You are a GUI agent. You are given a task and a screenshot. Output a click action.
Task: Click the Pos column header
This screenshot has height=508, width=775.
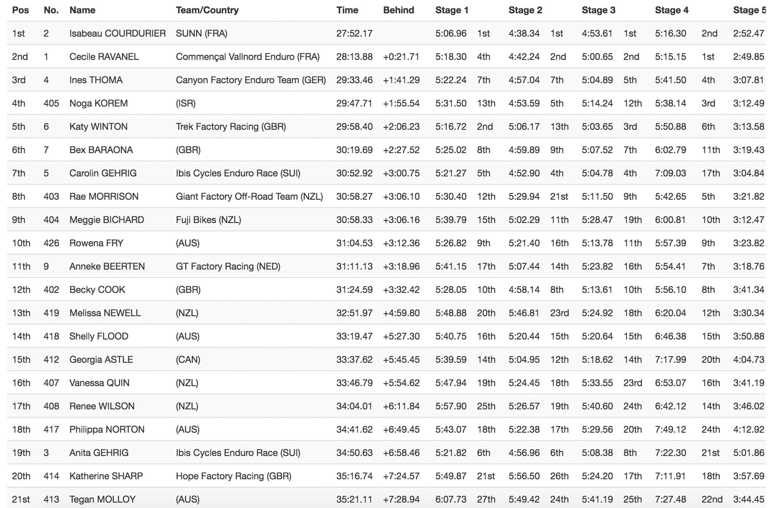click(x=20, y=10)
